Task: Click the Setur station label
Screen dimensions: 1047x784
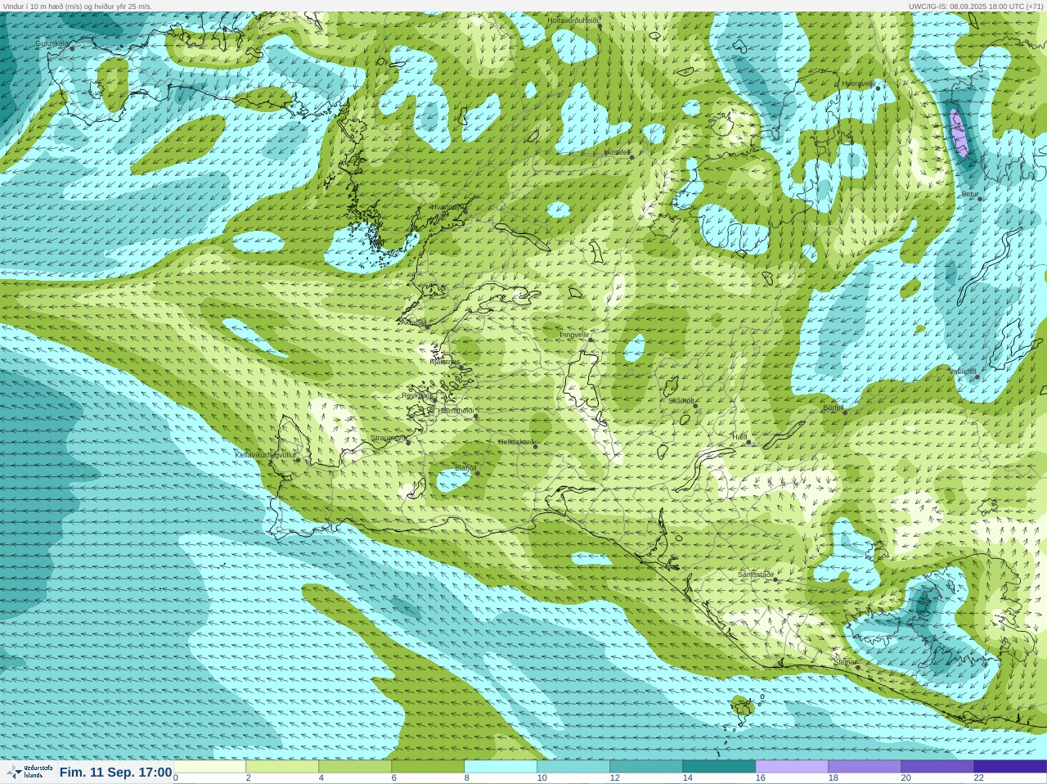Action: pyautogui.click(x=970, y=195)
